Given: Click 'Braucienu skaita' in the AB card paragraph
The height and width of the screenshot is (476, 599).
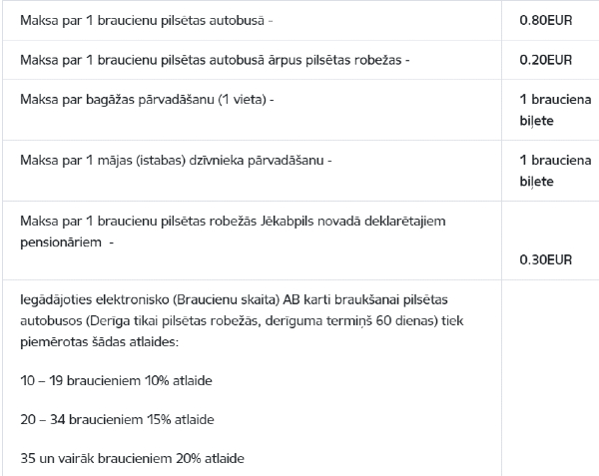Looking at the screenshot, I should tap(227, 299).
